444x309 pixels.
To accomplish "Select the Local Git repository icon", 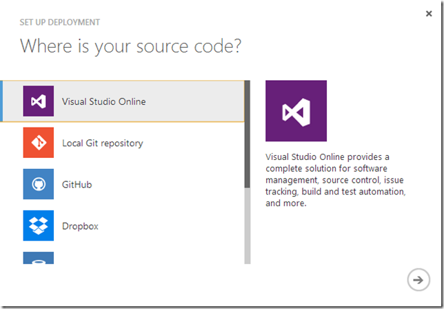I will point(38,143).
